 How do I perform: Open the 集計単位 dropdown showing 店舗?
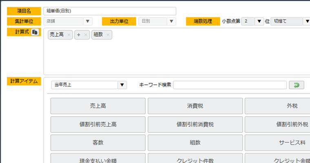pyautogui.click(x=88, y=21)
